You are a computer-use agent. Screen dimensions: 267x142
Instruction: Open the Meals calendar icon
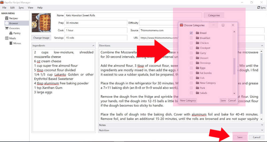[7, 38]
